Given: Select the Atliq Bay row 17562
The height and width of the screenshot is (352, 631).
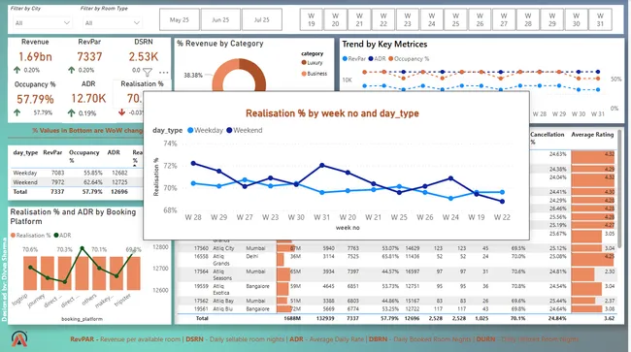Looking at the screenshot, I should click(396, 301).
